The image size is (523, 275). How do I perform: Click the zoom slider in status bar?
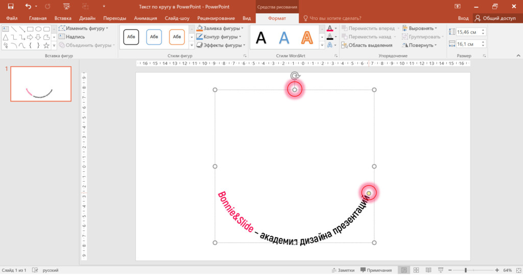point(466,270)
